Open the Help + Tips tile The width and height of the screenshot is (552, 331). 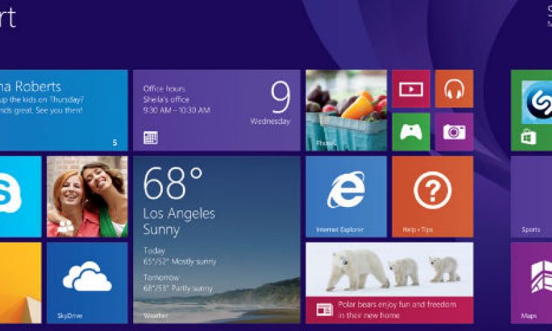tap(433, 197)
